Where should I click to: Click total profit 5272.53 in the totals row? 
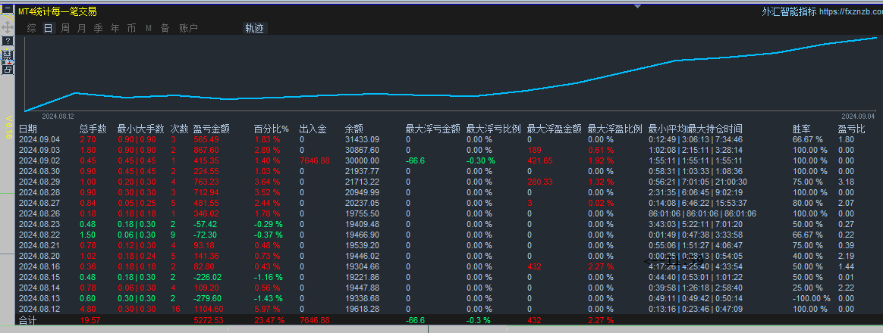coord(209,320)
